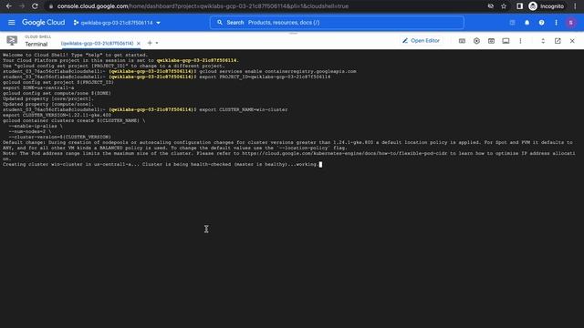The height and width of the screenshot is (328, 584).
Task: Click the browser forward arrow
Action: pos(22,6)
